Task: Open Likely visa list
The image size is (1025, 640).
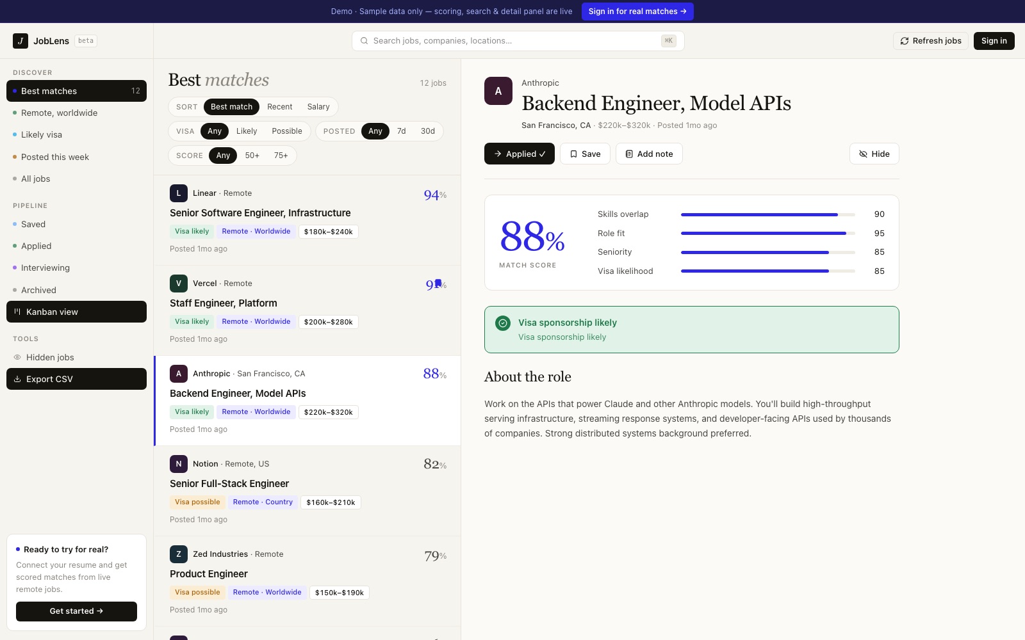Action: coord(76,134)
